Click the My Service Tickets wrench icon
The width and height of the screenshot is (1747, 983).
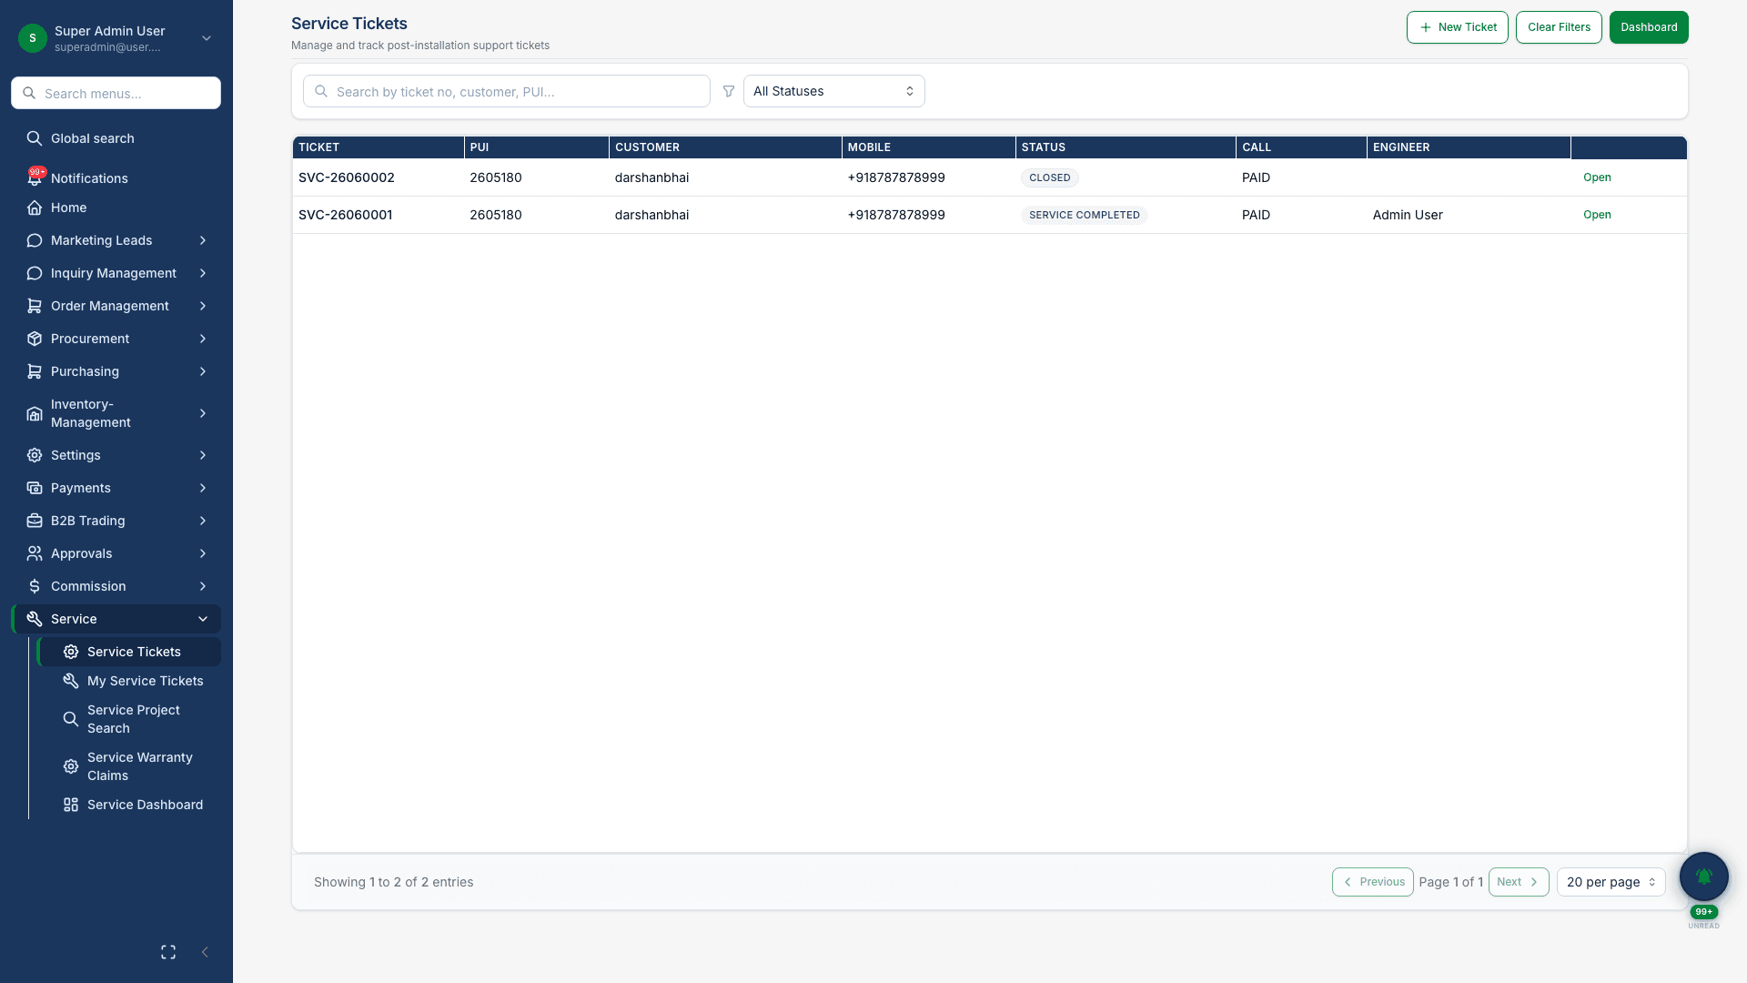[71, 681]
